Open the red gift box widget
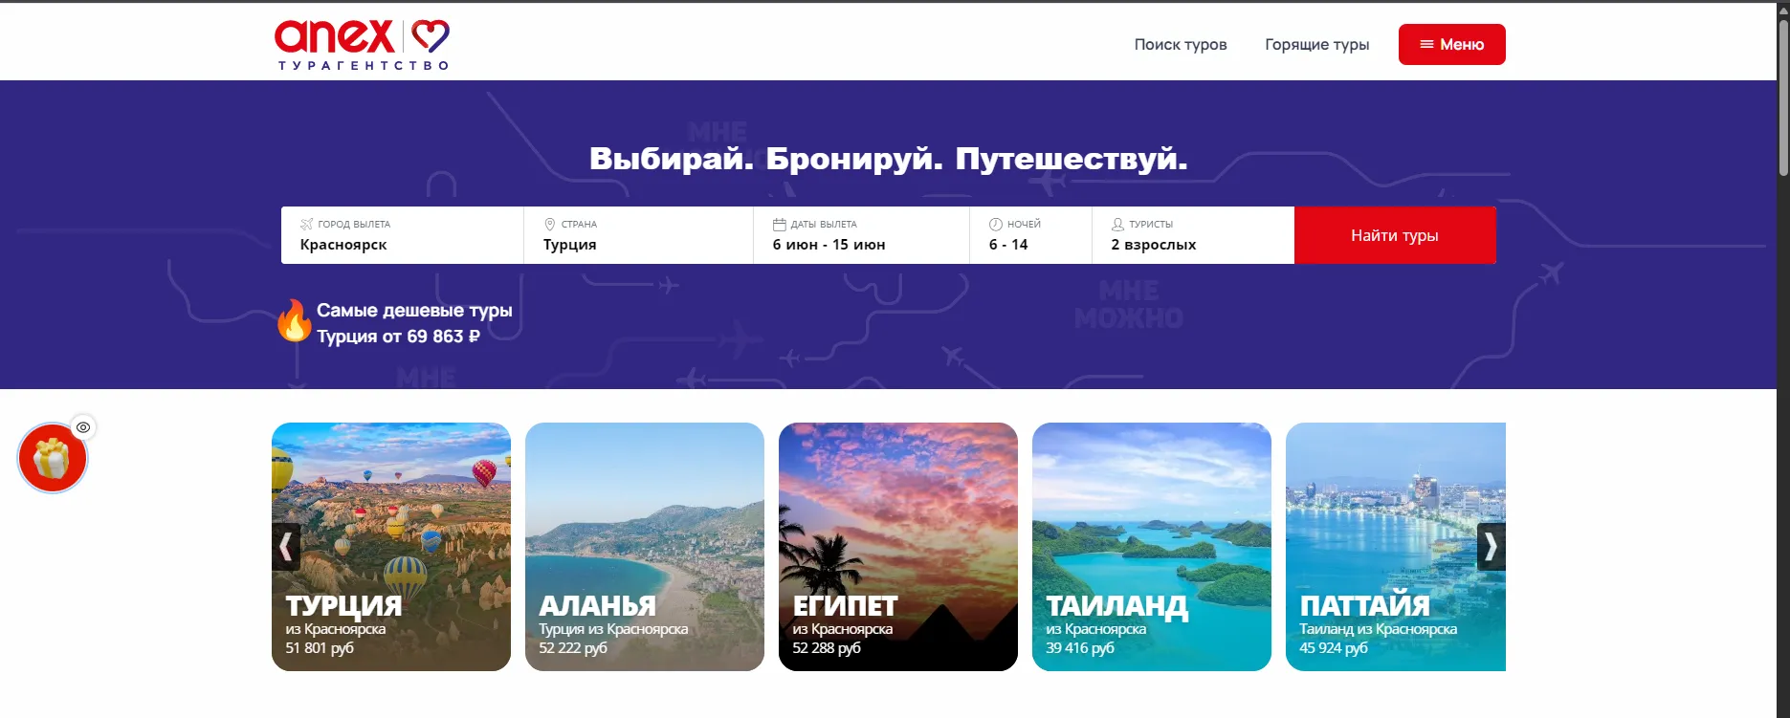1790x718 pixels. [x=53, y=458]
